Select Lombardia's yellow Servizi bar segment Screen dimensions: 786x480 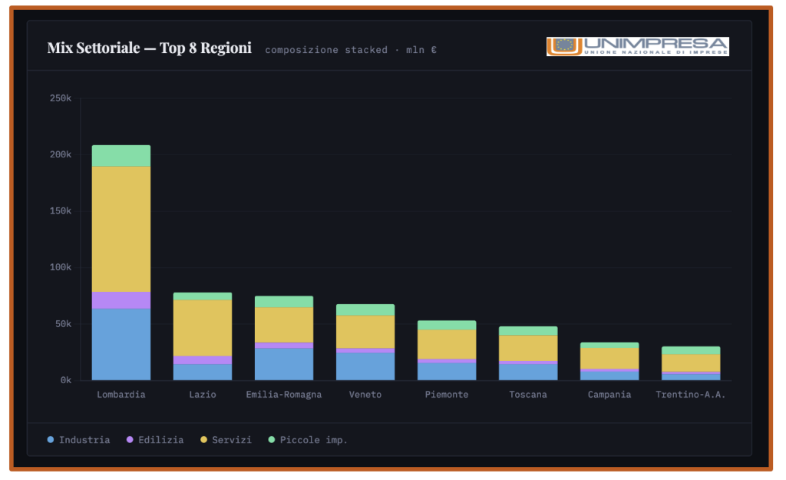pyautogui.click(x=121, y=229)
